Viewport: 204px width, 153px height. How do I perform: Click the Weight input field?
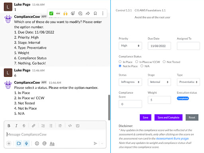coord(159,100)
